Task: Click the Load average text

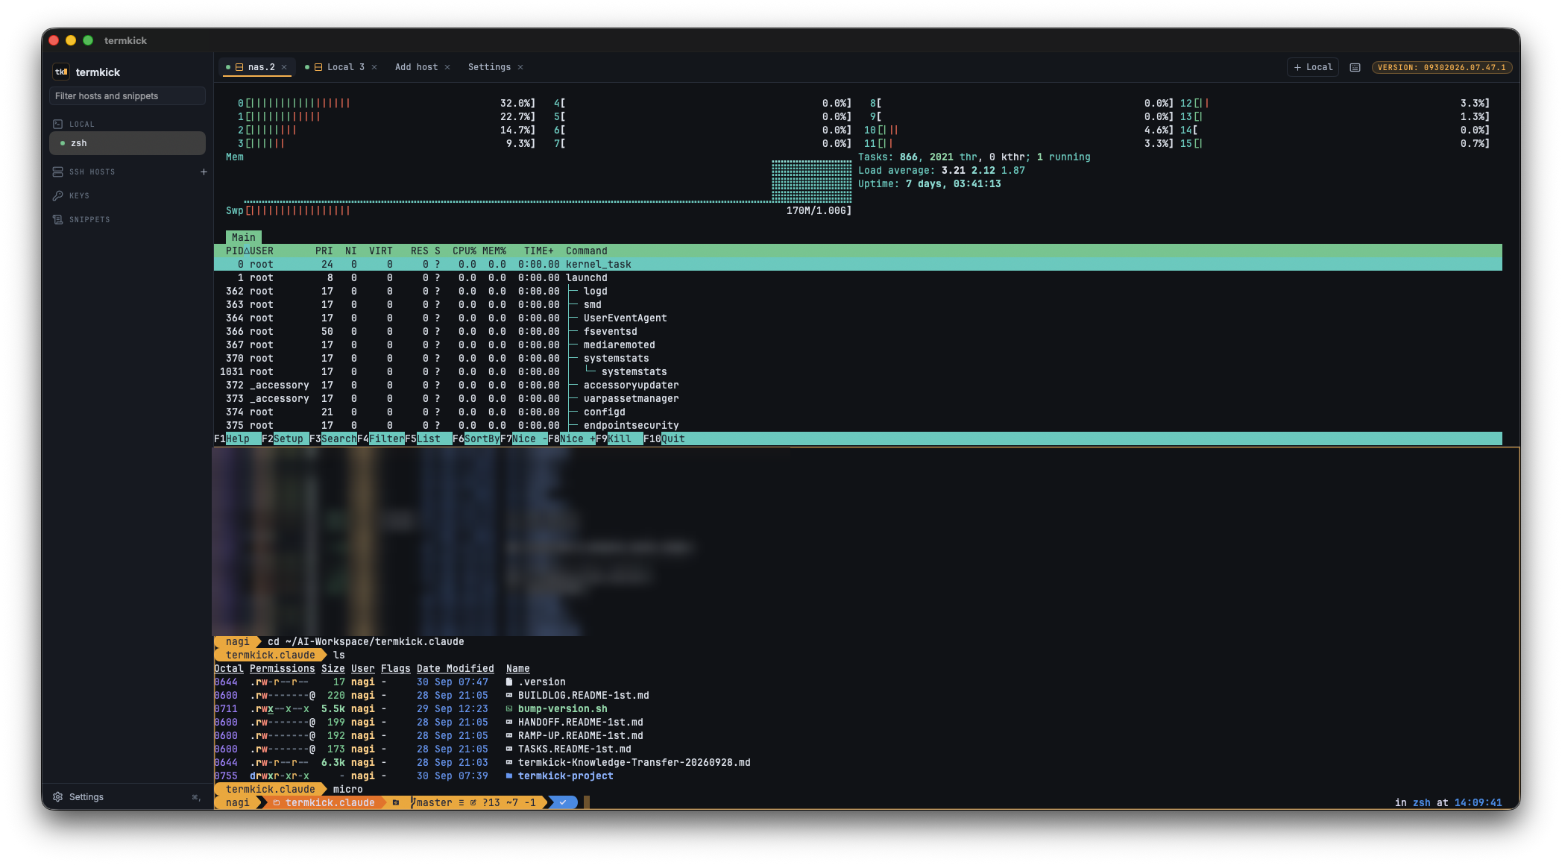Action: pyautogui.click(x=942, y=170)
